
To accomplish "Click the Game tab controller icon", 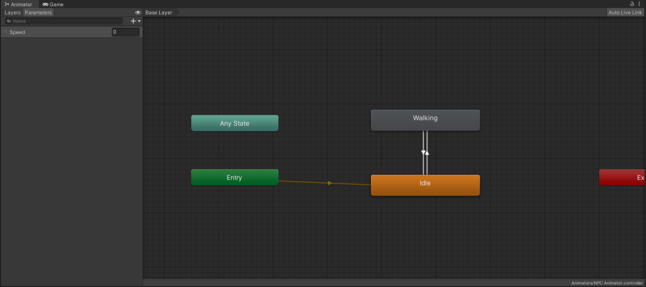I will point(45,4).
